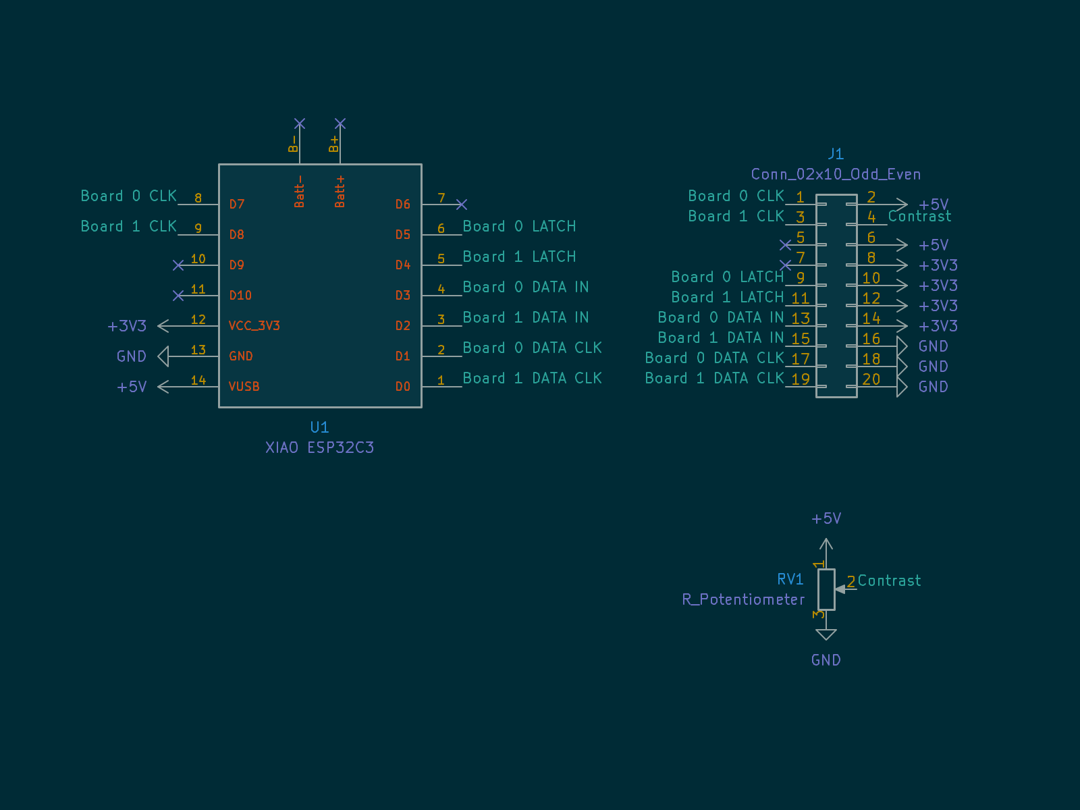Click the no-connect marker on pin D6
The width and height of the screenshot is (1080, 810).
coord(462,205)
